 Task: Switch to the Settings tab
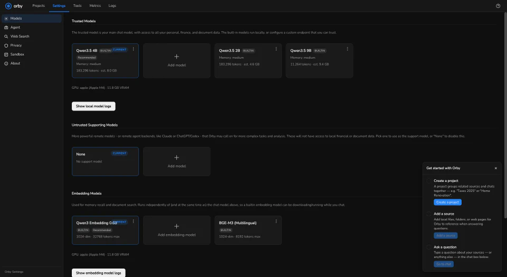[59, 6]
